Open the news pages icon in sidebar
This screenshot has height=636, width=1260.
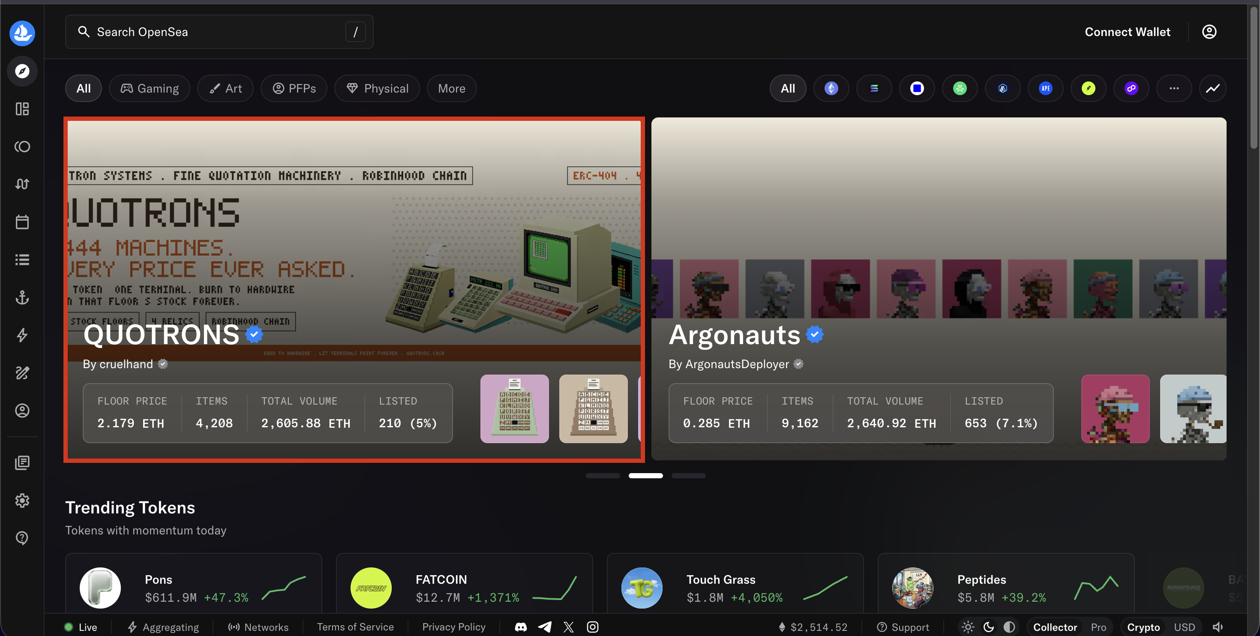tap(22, 462)
